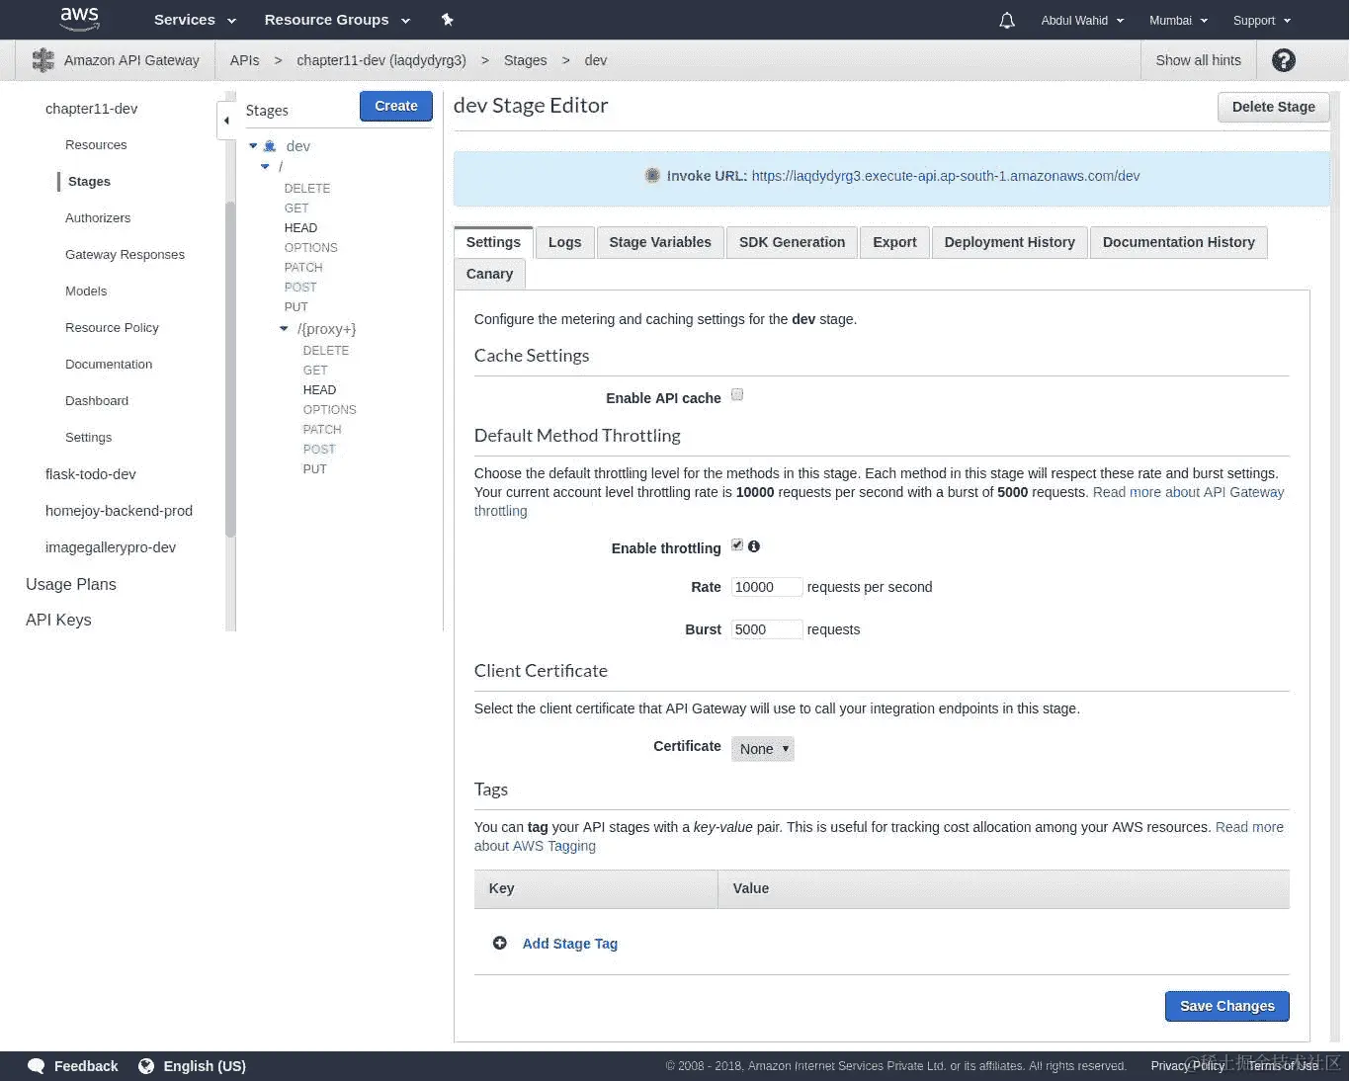The width and height of the screenshot is (1350, 1081).
Task: Open Authorizers in the sidebar
Action: pos(98,218)
